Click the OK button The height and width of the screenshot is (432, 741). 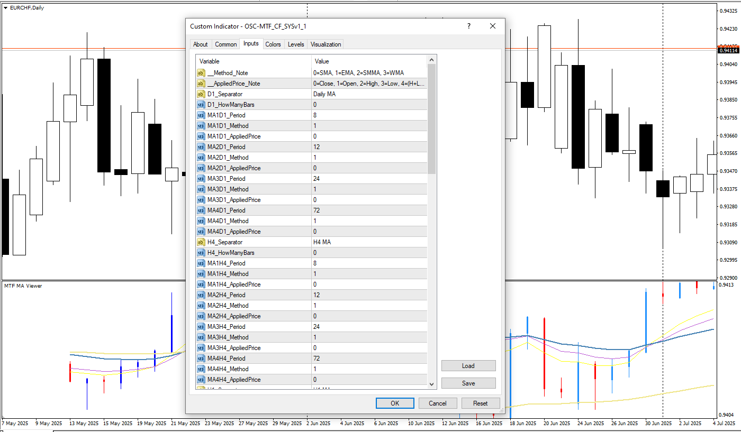(395, 403)
